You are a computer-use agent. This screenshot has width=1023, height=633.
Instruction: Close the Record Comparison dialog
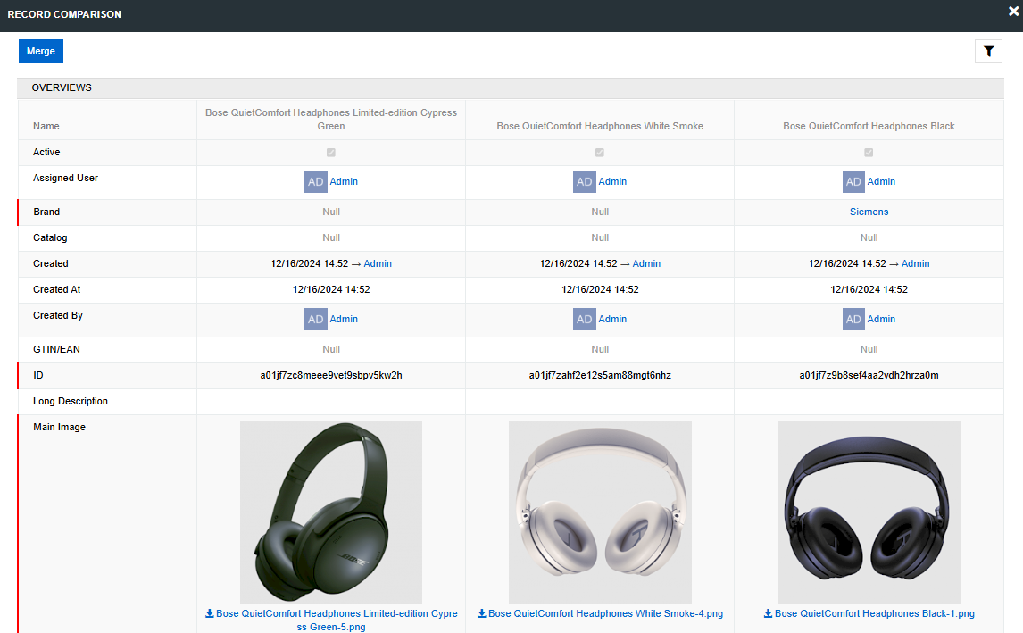[1013, 11]
